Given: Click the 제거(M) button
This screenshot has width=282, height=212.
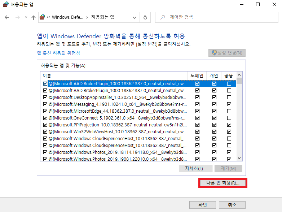Looking at the screenshot, I should (228, 168).
